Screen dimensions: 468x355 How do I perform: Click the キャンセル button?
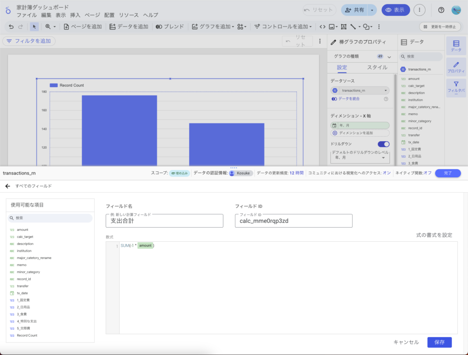pos(406,342)
